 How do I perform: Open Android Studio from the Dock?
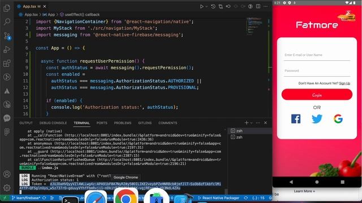157,196
